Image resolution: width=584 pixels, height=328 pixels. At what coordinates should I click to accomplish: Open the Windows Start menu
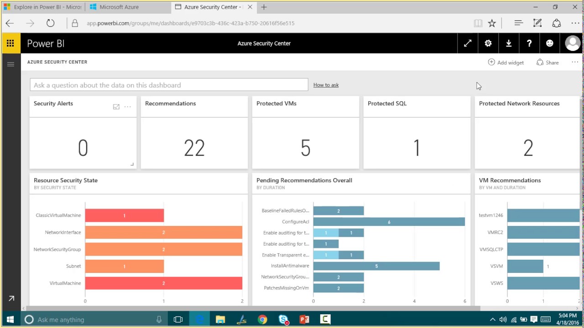tap(10, 319)
